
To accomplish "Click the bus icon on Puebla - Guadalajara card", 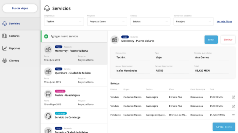I will coord(48,94).
